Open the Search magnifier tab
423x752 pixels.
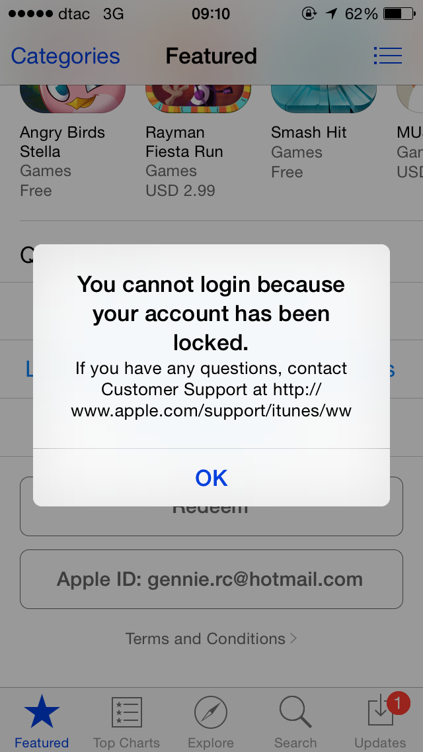295,713
